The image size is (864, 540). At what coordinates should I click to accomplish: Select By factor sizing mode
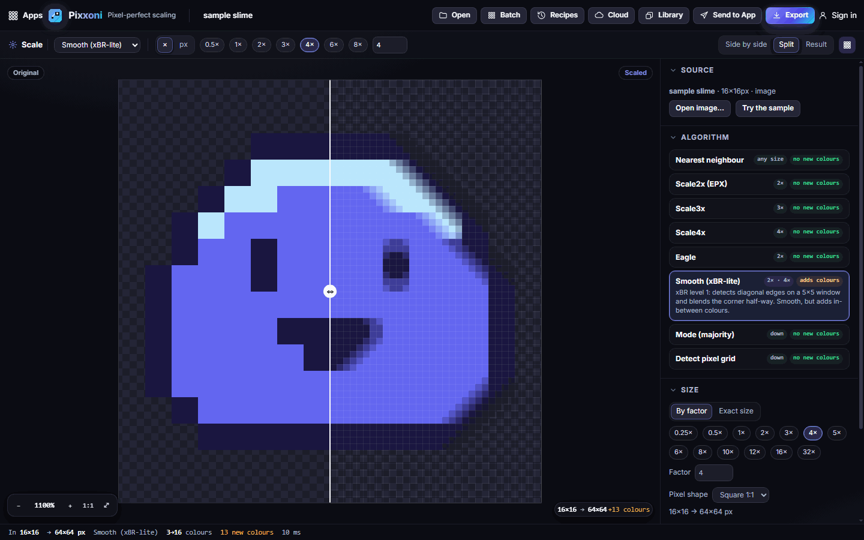pyautogui.click(x=691, y=411)
